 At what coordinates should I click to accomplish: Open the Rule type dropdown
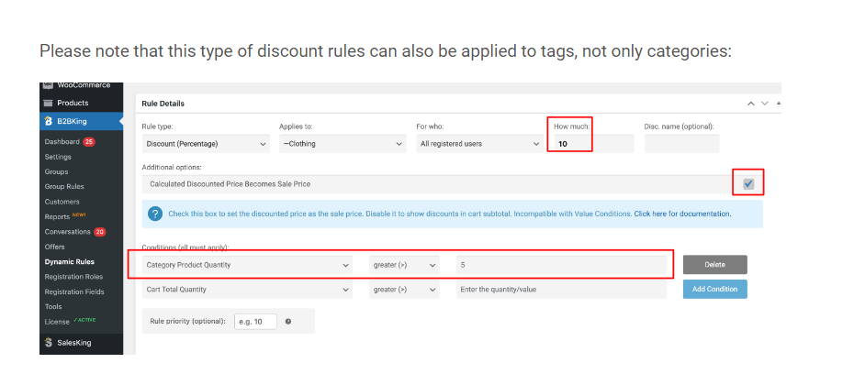(206, 144)
